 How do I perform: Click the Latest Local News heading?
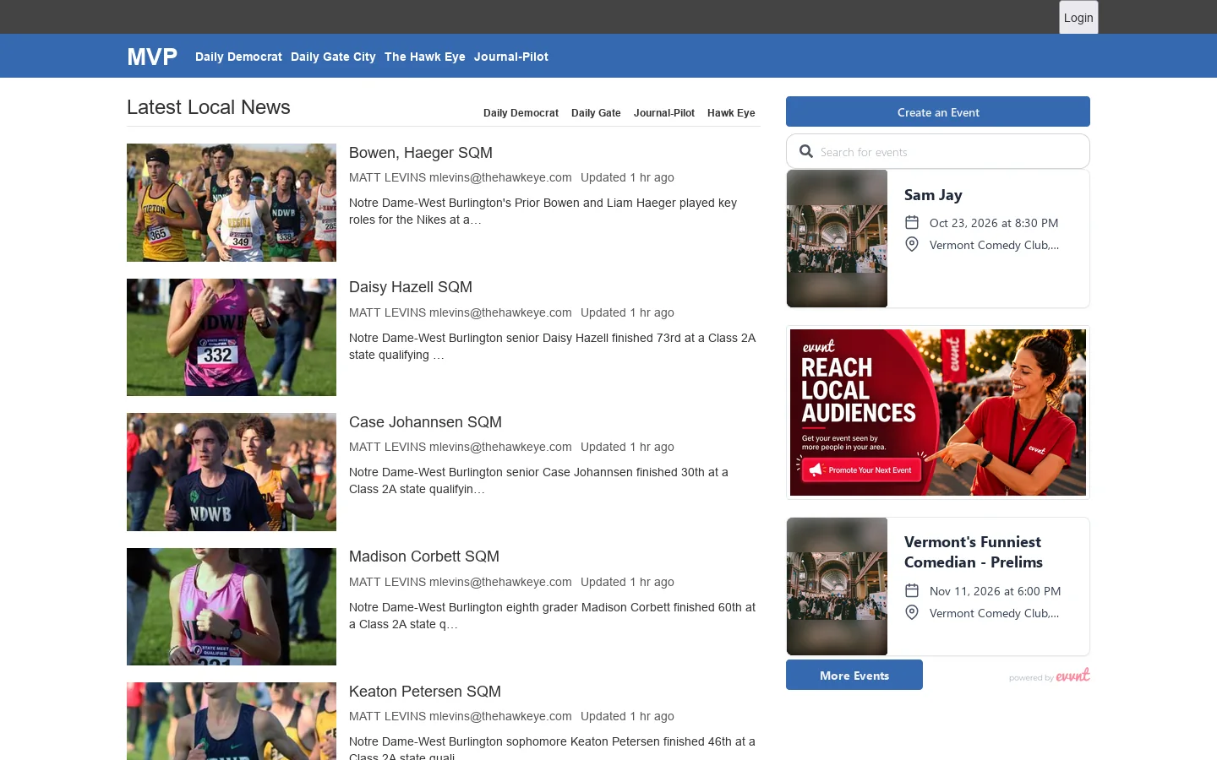point(209,107)
